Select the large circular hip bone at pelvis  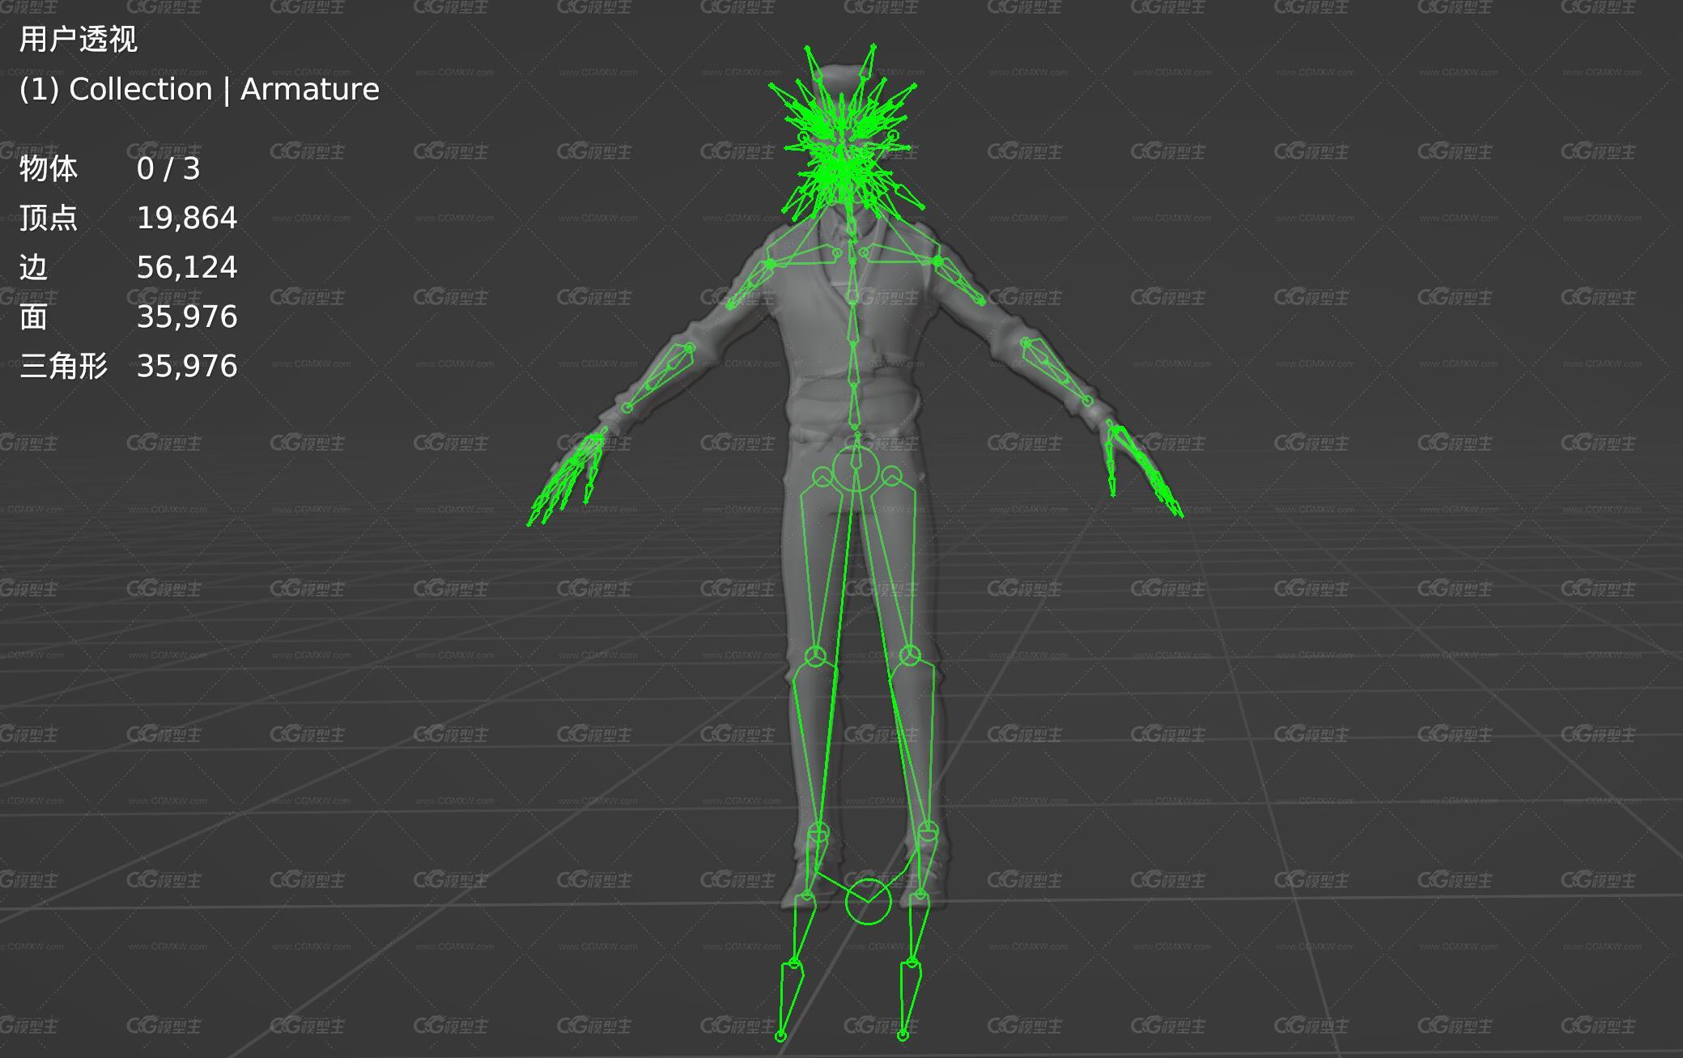855,468
